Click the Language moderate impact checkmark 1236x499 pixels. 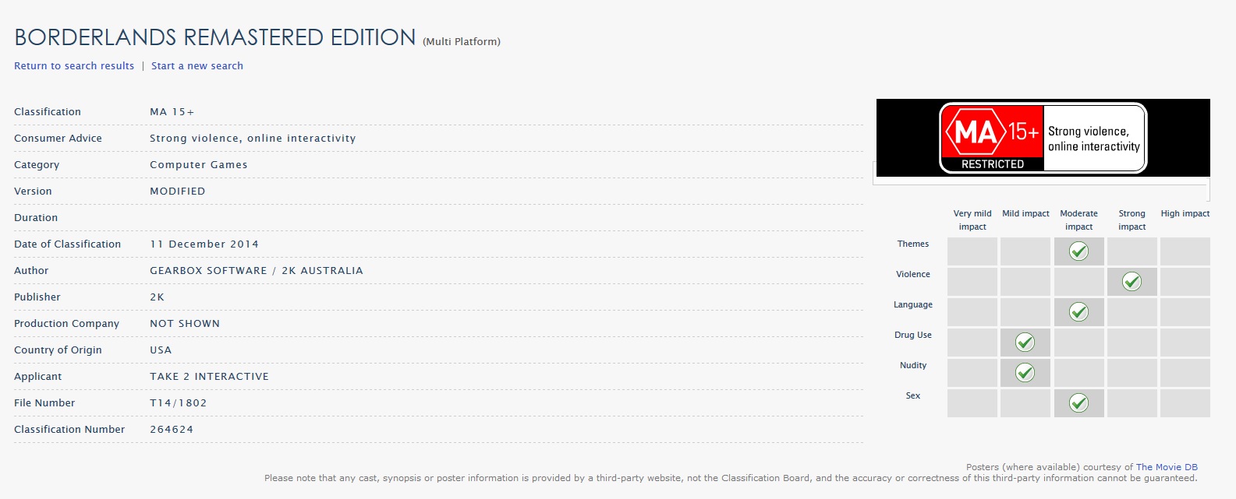[1078, 312]
